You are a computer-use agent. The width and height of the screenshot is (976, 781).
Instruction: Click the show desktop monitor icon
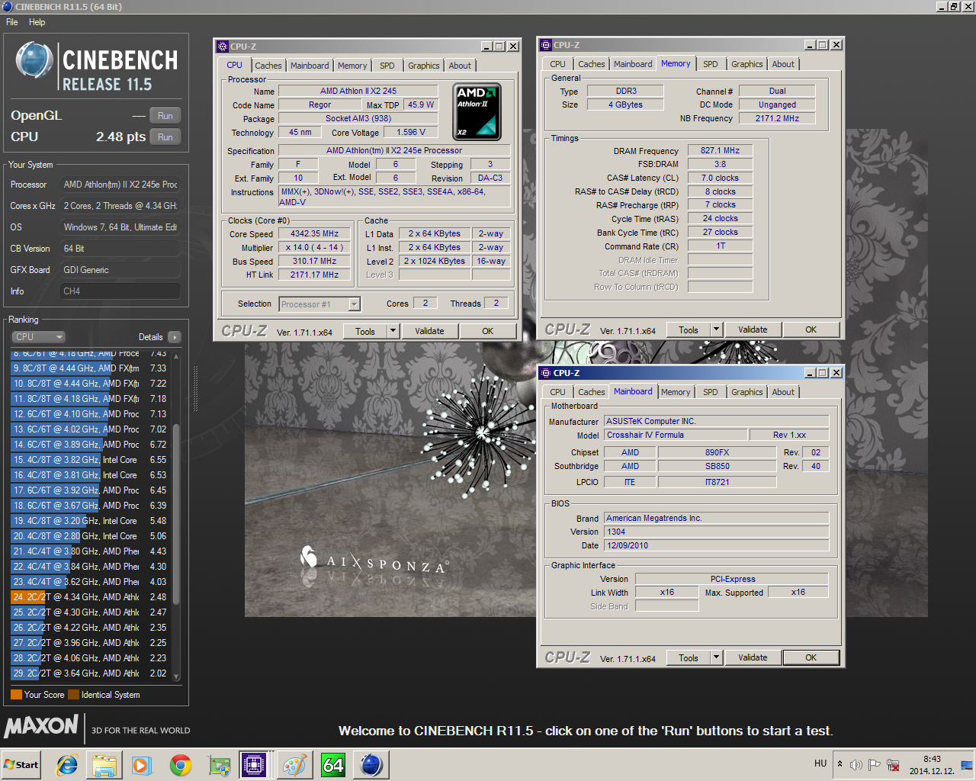click(x=966, y=765)
